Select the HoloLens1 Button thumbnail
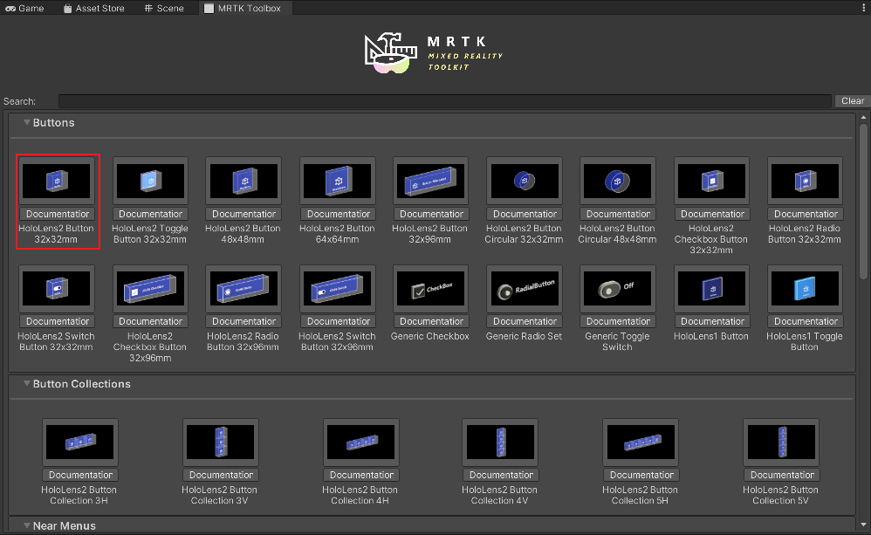This screenshot has width=871, height=535. tap(712, 288)
